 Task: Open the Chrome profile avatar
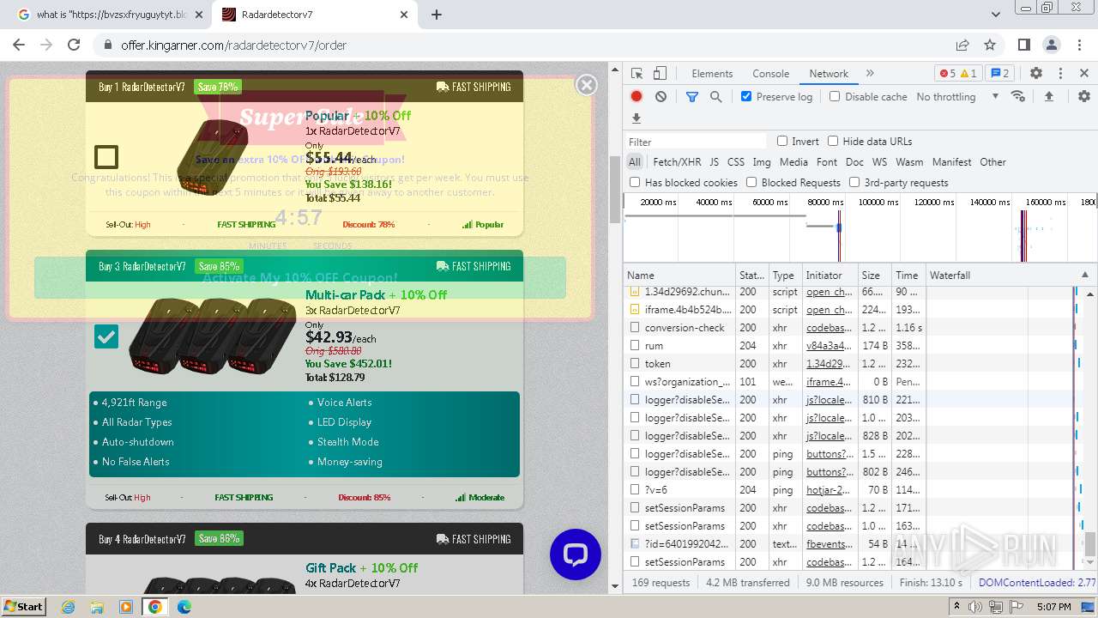point(1052,45)
